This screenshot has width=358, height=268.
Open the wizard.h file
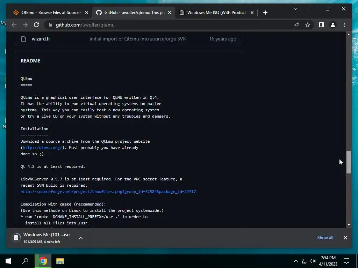[41, 39]
